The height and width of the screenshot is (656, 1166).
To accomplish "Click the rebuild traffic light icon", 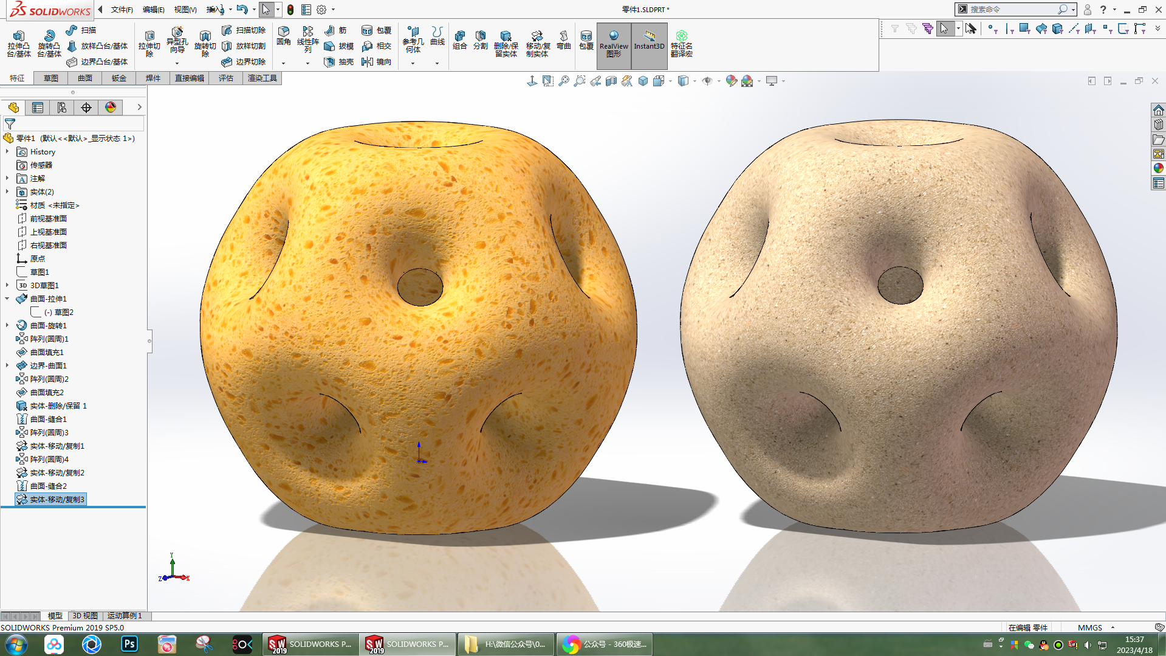I will (290, 10).
